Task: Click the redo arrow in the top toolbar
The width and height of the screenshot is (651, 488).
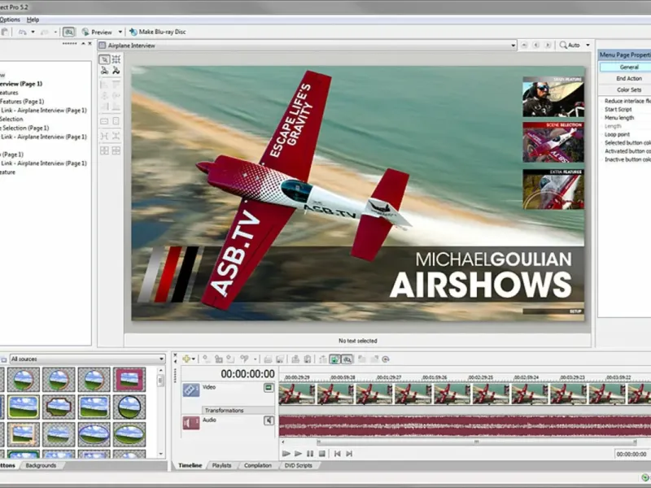Action: (45, 32)
